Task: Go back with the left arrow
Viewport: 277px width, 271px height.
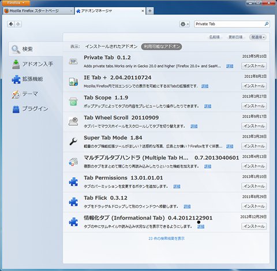Action: [11, 24]
